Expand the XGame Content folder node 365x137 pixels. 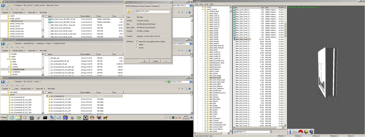9,67
